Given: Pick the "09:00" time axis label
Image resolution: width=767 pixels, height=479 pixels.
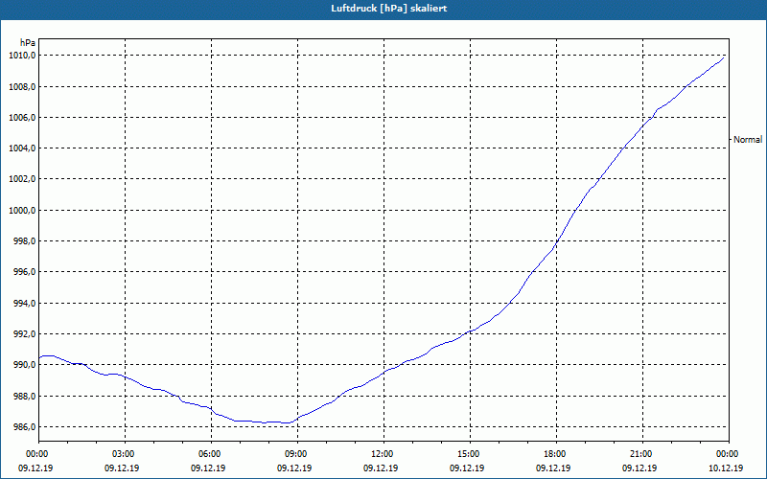Looking at the screenshot, I should click(297, 454).
